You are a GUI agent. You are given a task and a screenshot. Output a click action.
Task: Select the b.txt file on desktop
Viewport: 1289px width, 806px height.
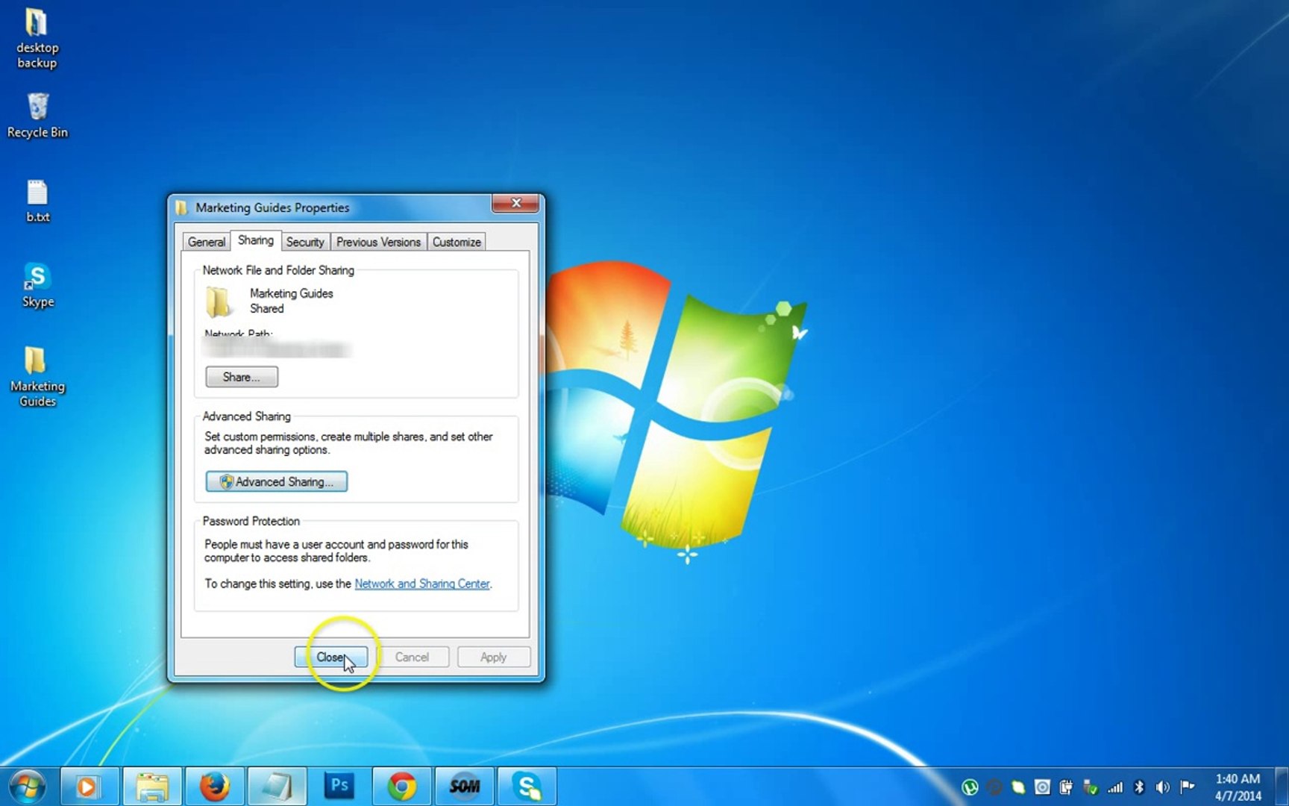coord(37,201)
